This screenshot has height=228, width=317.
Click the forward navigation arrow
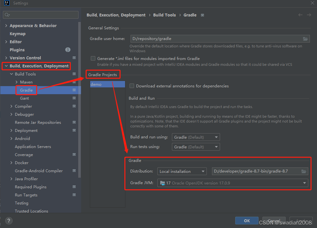(309, 15)
